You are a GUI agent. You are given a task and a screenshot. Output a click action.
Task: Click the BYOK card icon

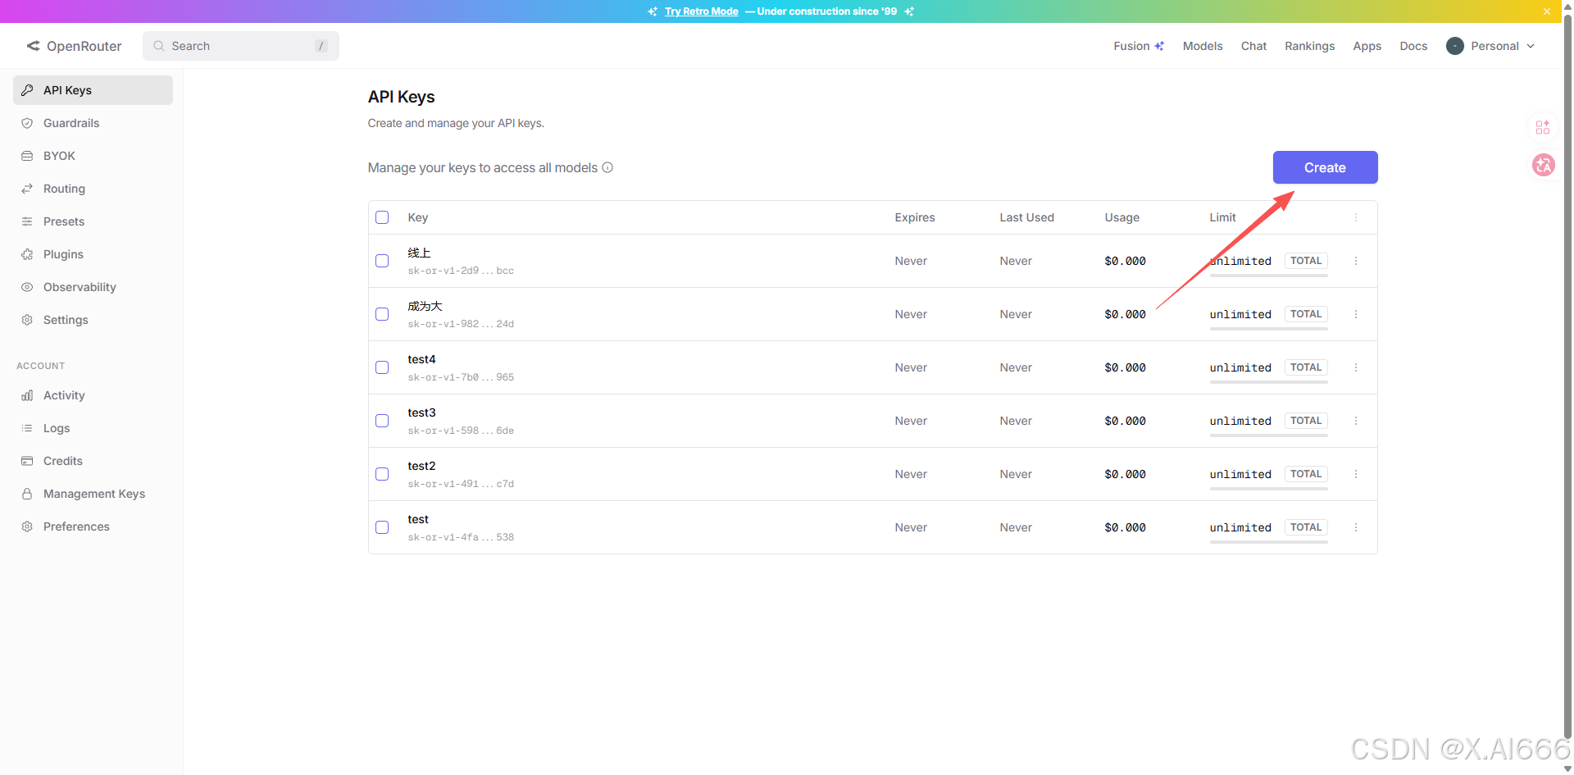point(27,156)
